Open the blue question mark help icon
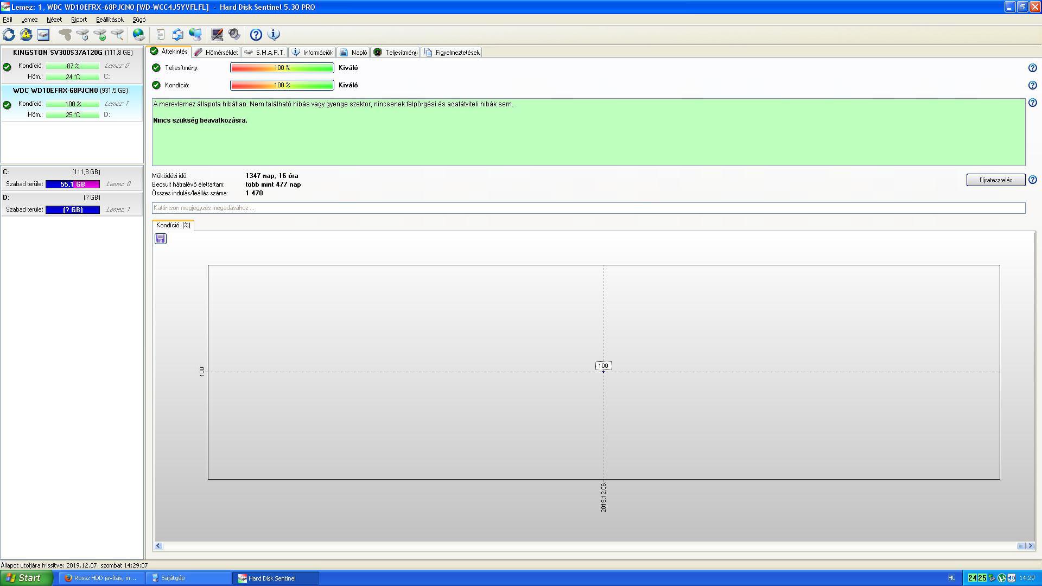The width and height of the screenshot is (1042, 586). click(256, 35)
